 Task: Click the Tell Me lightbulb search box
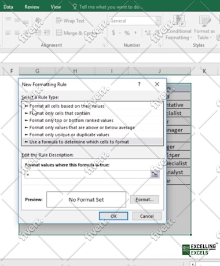click(x=107, y=7)
